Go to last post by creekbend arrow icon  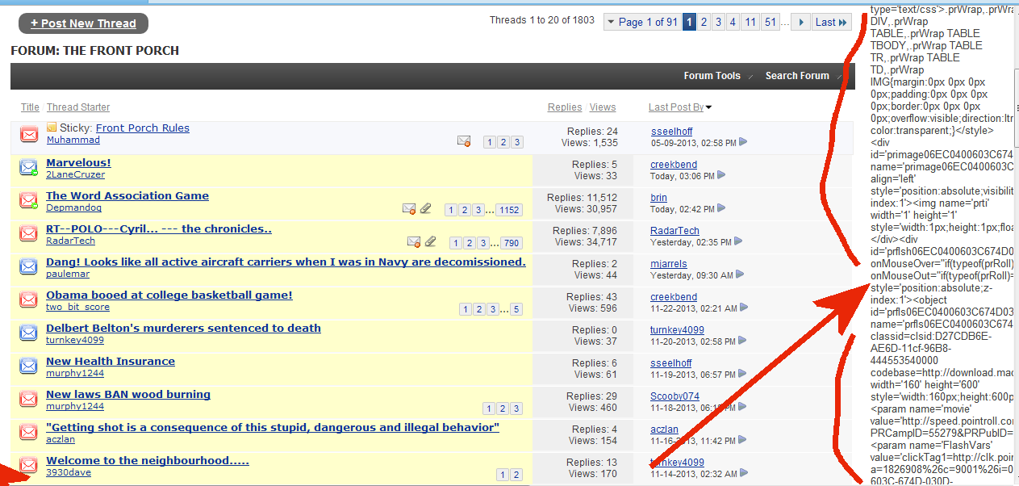click(722, 175)
